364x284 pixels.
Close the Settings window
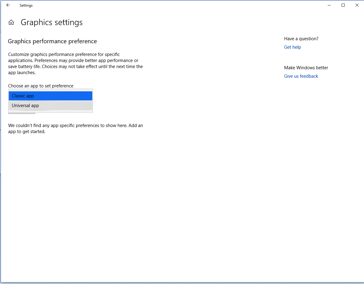357,5
